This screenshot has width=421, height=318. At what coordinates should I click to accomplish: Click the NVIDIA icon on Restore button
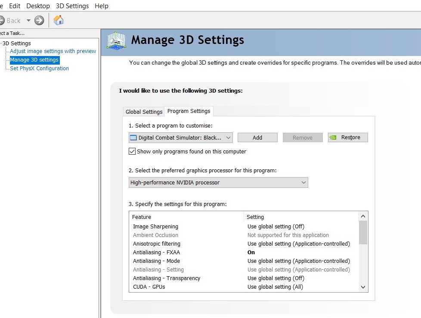pyautogui.click(x=333, y=137)
